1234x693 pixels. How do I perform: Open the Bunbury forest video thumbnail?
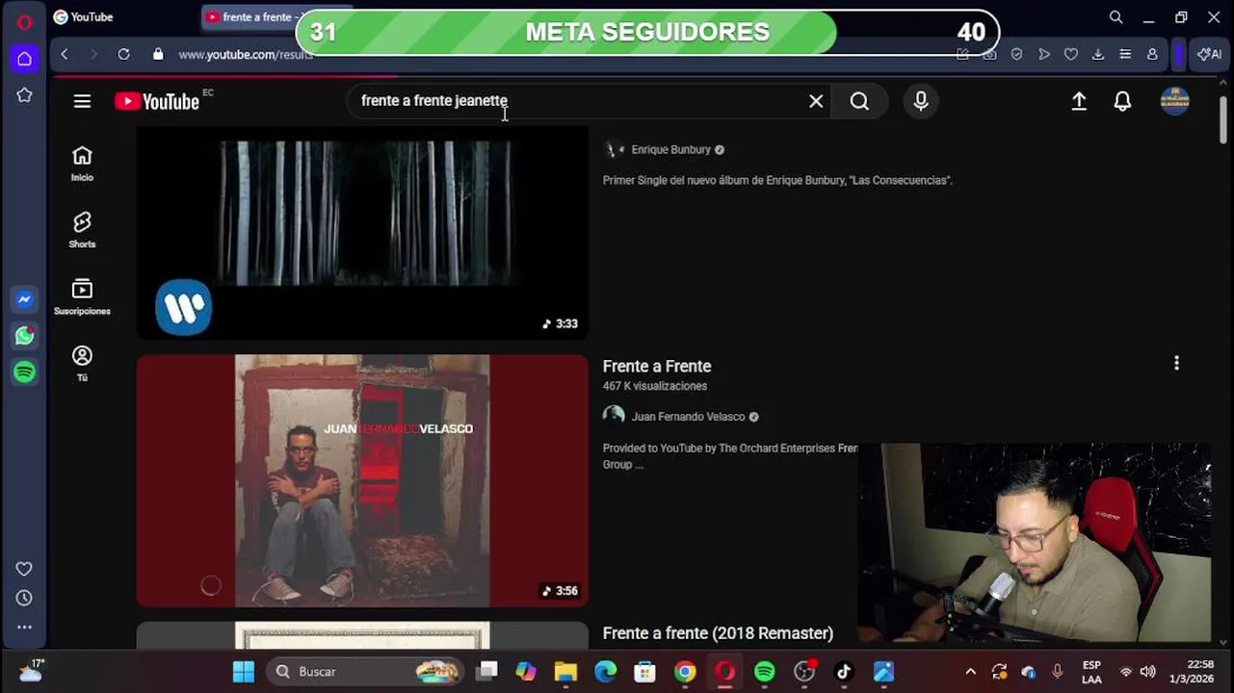362,232
